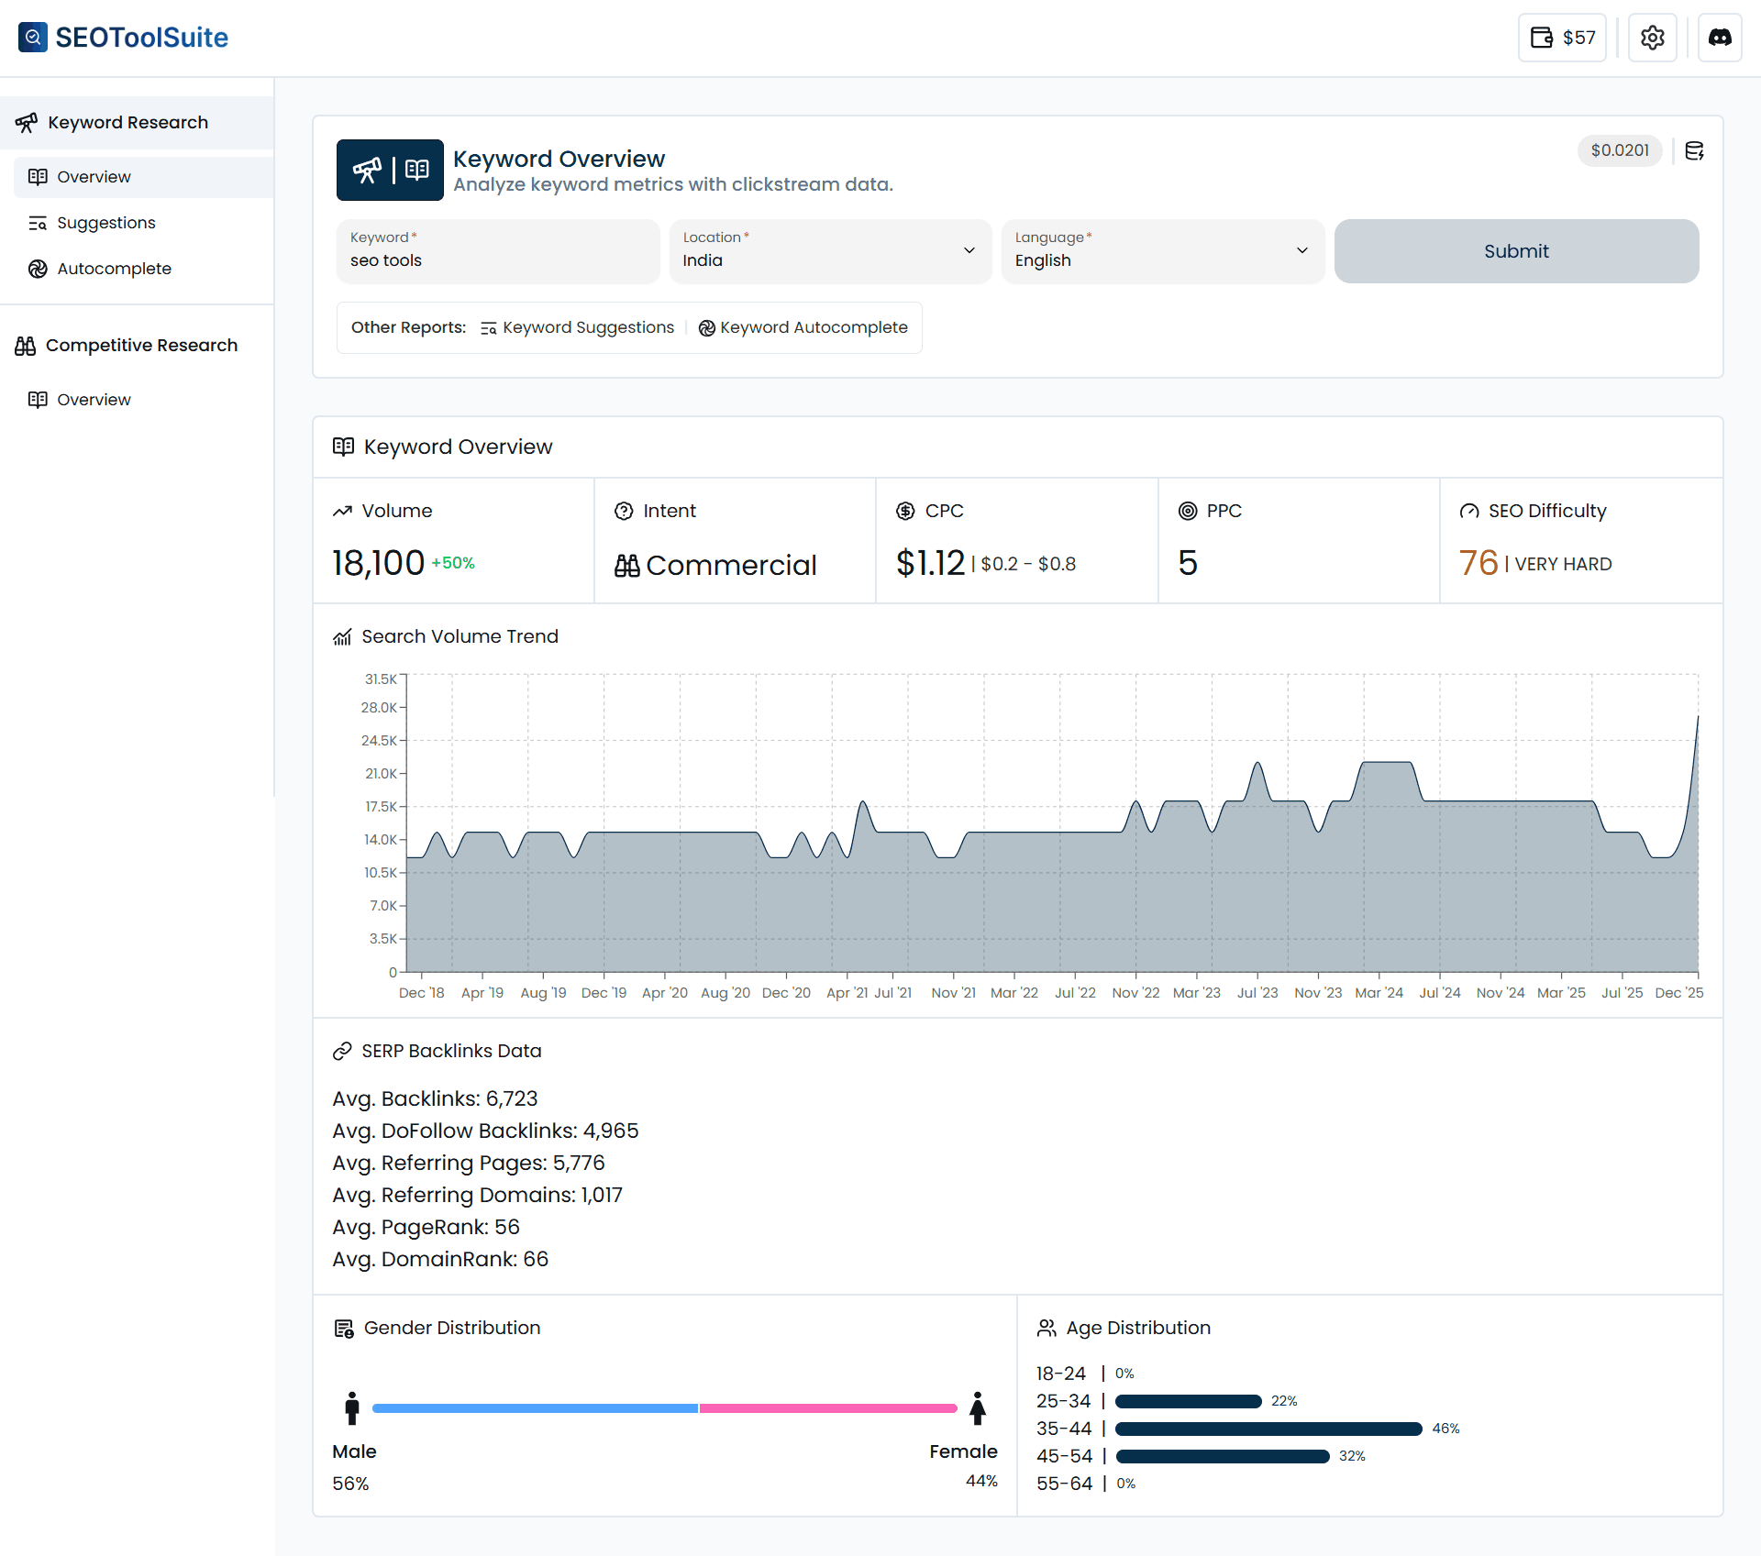Screen dimensions: 1761x1556
Task: Open the Language dropdown showing English
Action: (x=1162, y=251)
